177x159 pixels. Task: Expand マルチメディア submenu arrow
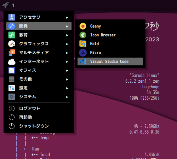pyautogui.click(x=67, y=53)
